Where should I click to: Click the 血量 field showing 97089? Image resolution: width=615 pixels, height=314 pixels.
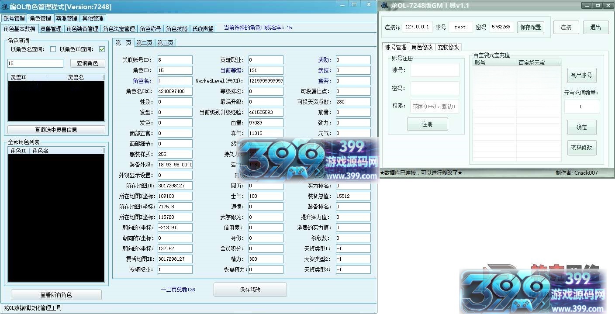[266, 123]
